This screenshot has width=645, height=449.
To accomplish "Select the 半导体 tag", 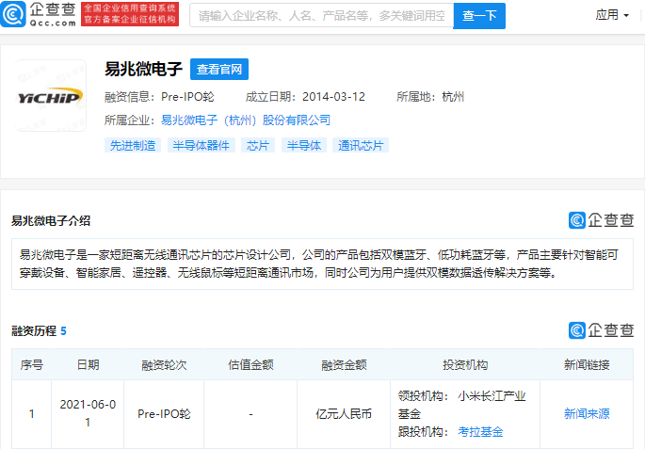I will (x=304, y=145).
